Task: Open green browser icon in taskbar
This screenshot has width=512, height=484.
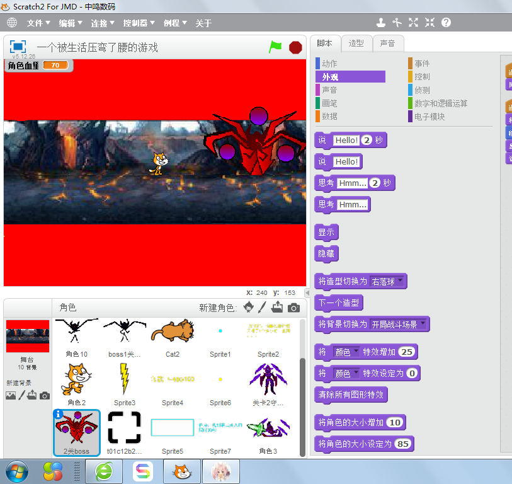Action: coord(104,471)
